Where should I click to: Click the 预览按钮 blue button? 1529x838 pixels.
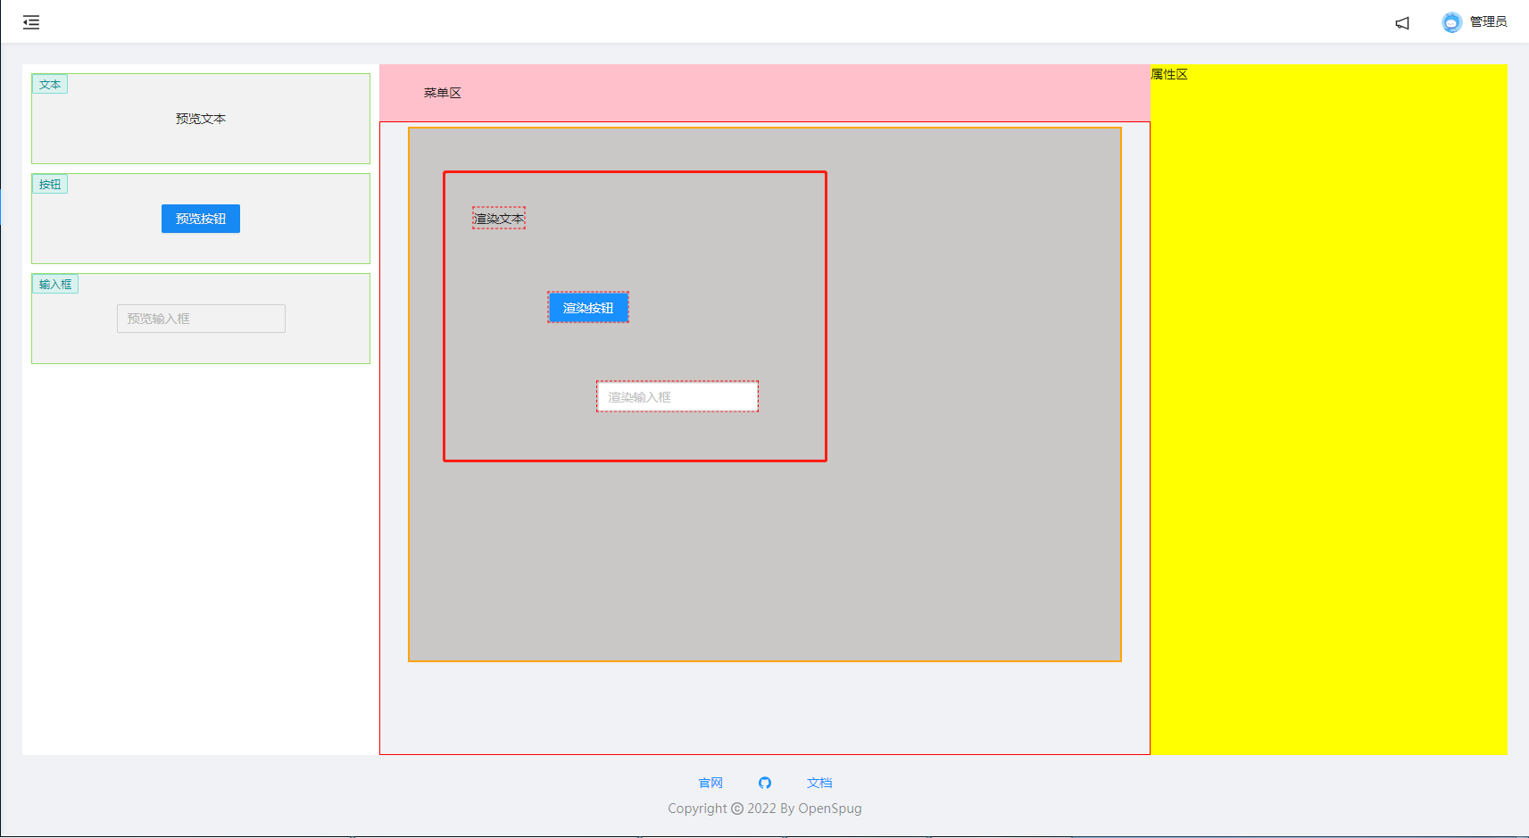[x=201, y=219]
